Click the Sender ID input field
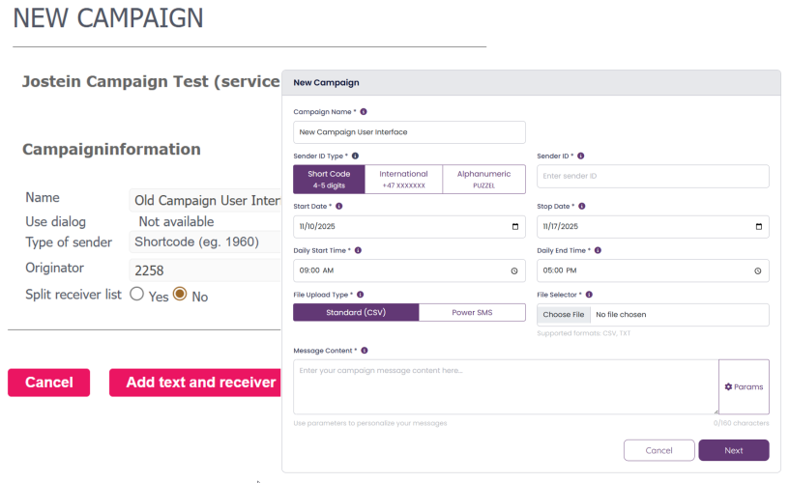The height and width of the screenshot is (483, 790). point(653,176)
